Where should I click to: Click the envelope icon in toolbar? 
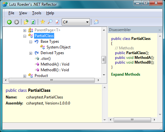click(96, 22)
